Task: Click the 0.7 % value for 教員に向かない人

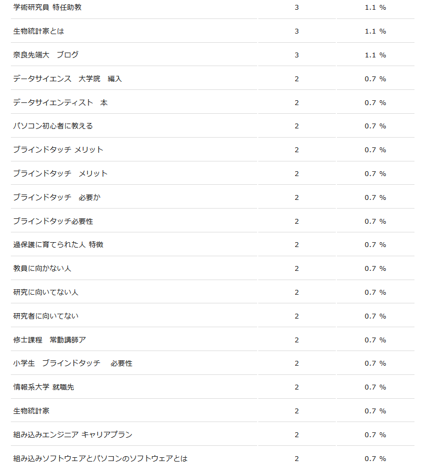Action: (375, 269)
